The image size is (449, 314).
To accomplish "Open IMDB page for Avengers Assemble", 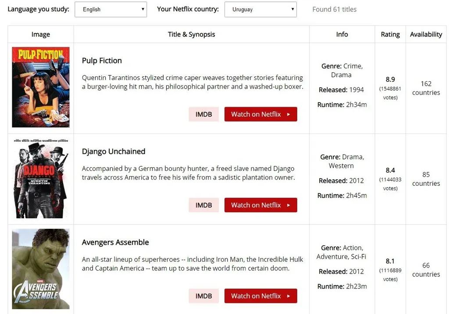I will click(x=203, y=296).
